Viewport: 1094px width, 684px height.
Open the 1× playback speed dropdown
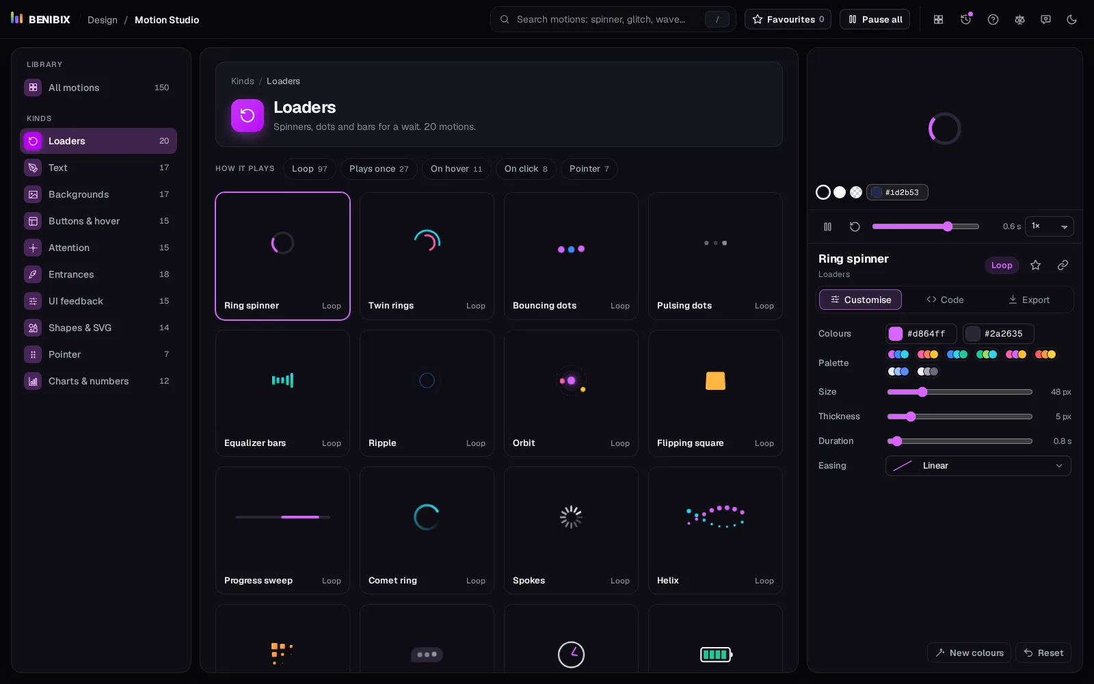pos(1049,226)
